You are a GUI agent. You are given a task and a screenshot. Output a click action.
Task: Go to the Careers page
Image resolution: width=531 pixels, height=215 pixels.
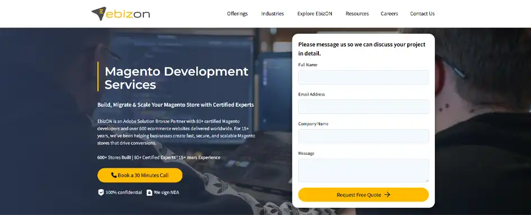coord(389,14)
